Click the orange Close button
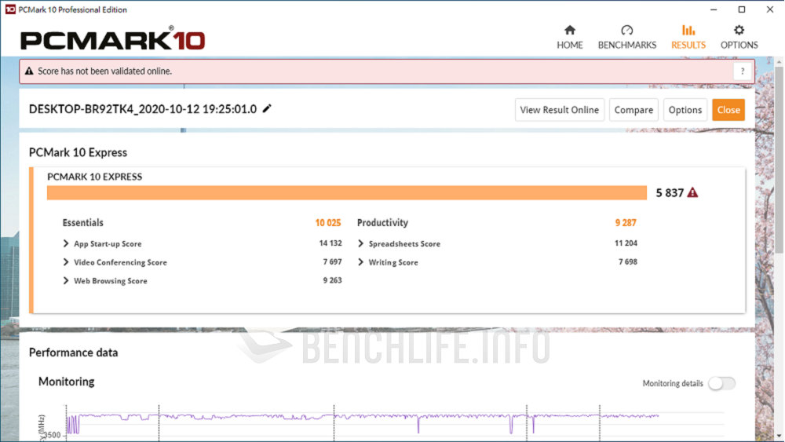The width and height of the screenshot is (785, 442). [728, 110]
